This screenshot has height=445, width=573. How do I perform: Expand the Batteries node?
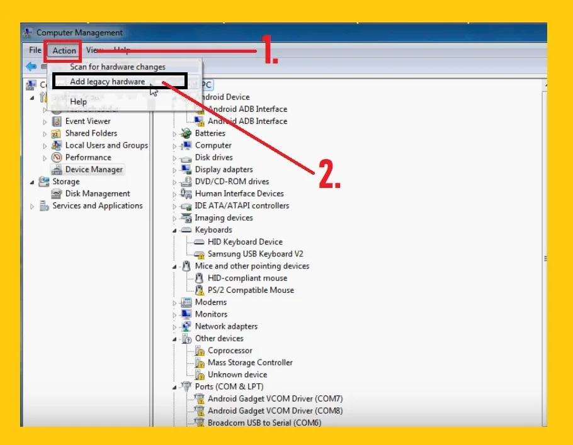pyautogui.click(x=174, y=133)
